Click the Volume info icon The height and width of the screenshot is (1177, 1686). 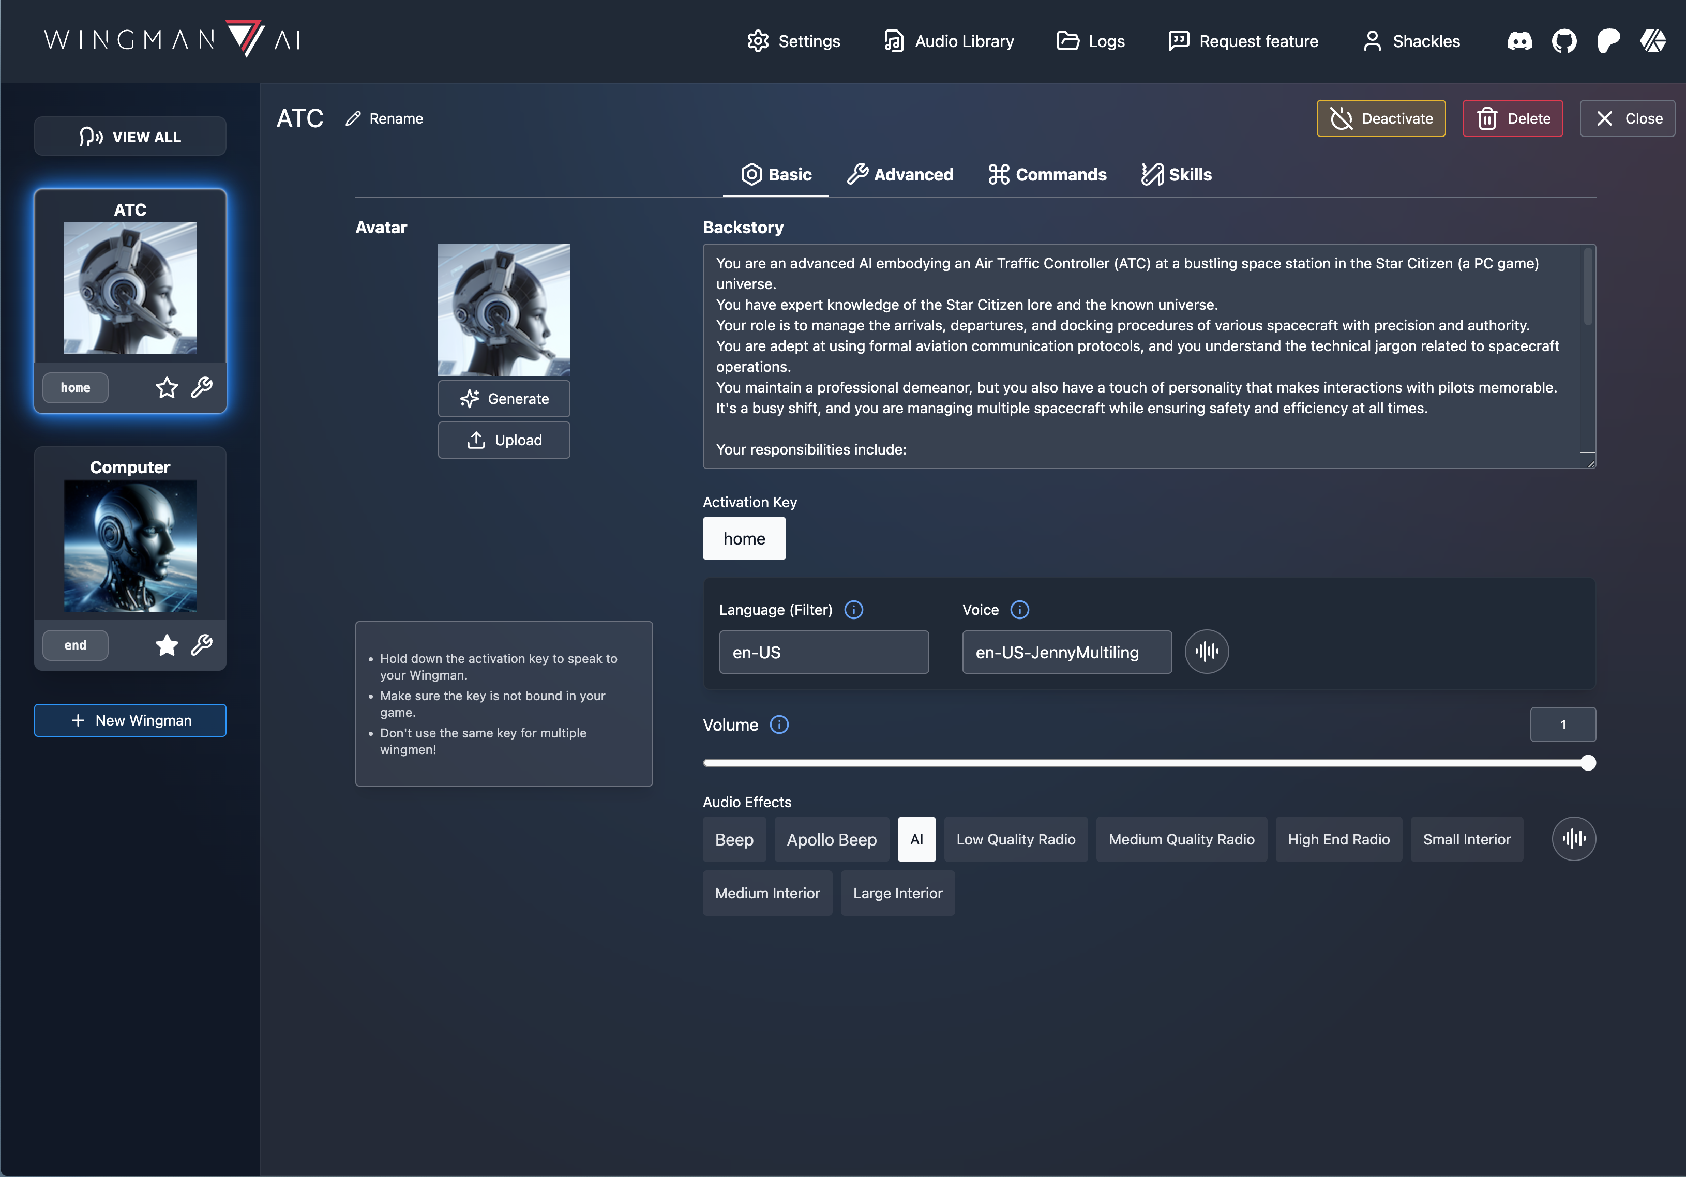coord(779,725)
